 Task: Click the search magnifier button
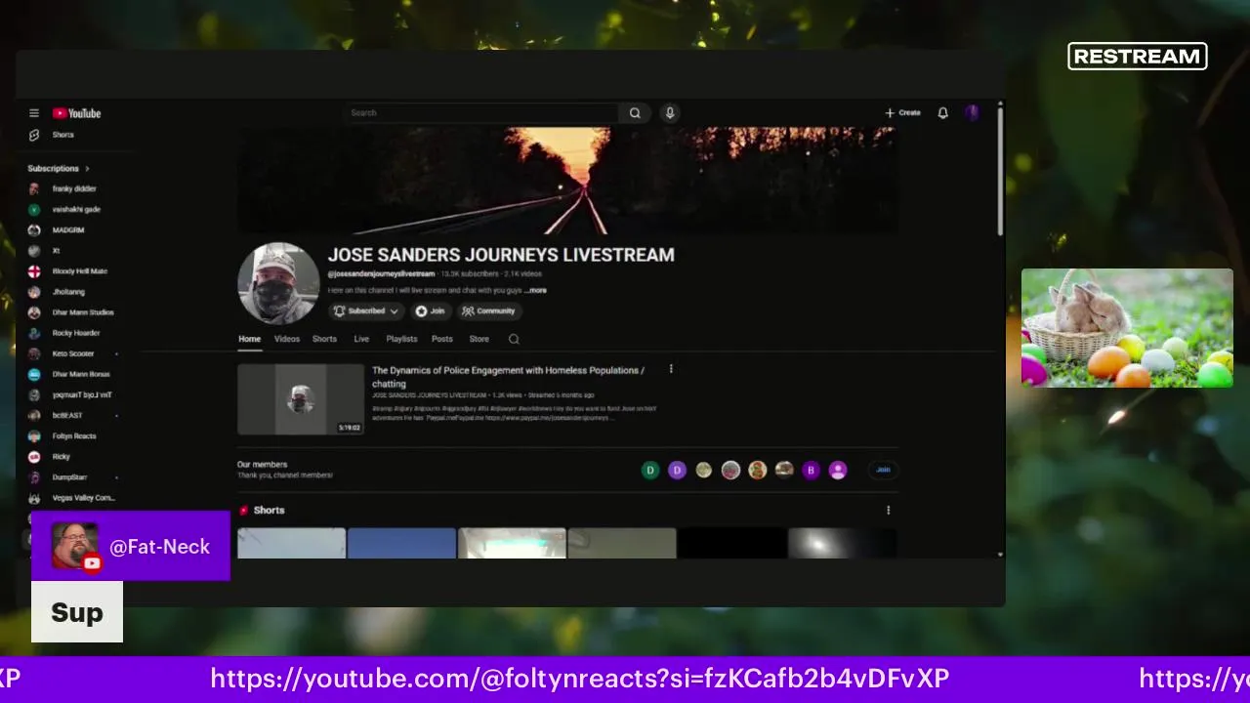tap(635, 113)
